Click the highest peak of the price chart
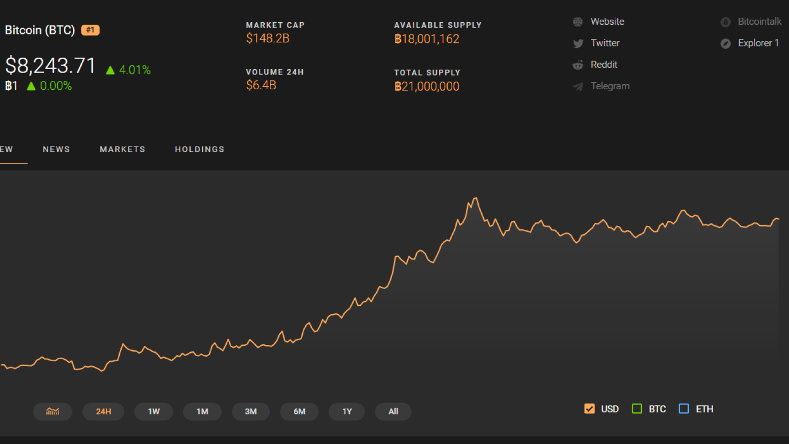This screenshot has height=444, width=789. (476, 198)
